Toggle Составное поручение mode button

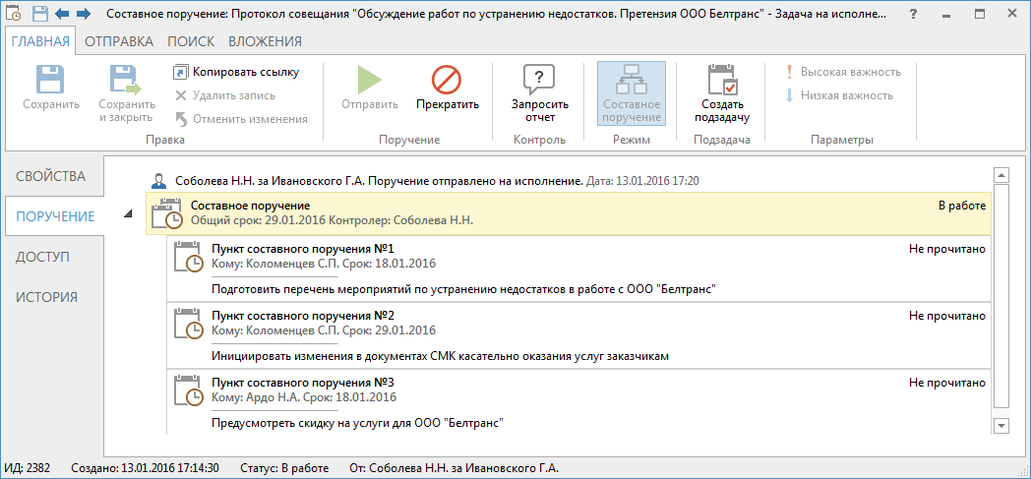pyautogui.click(x=631, y=92)
